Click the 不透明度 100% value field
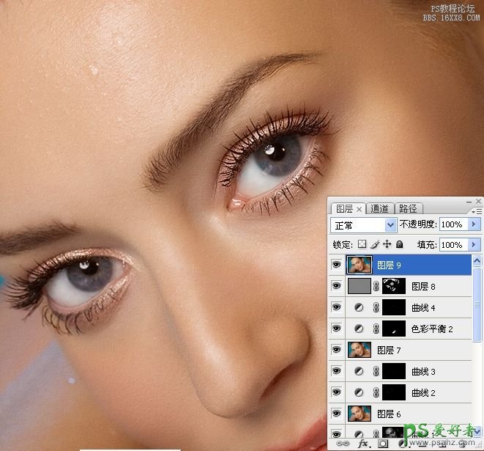This screenshot has height=451, width=484. (x=453, y=224)
